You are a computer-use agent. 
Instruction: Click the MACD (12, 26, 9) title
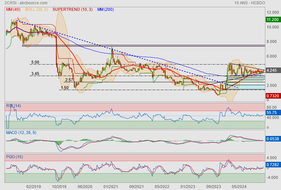21,133
